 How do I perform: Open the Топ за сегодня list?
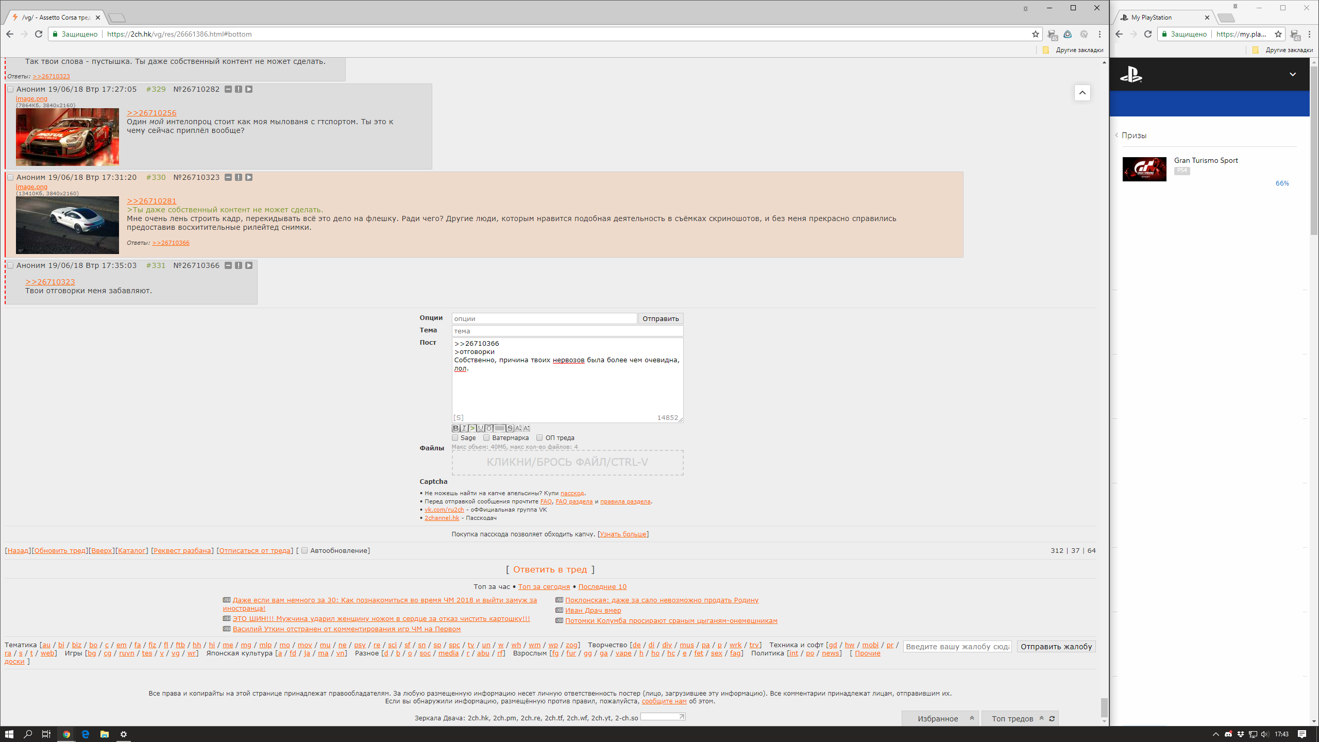[x=544, y=586]
